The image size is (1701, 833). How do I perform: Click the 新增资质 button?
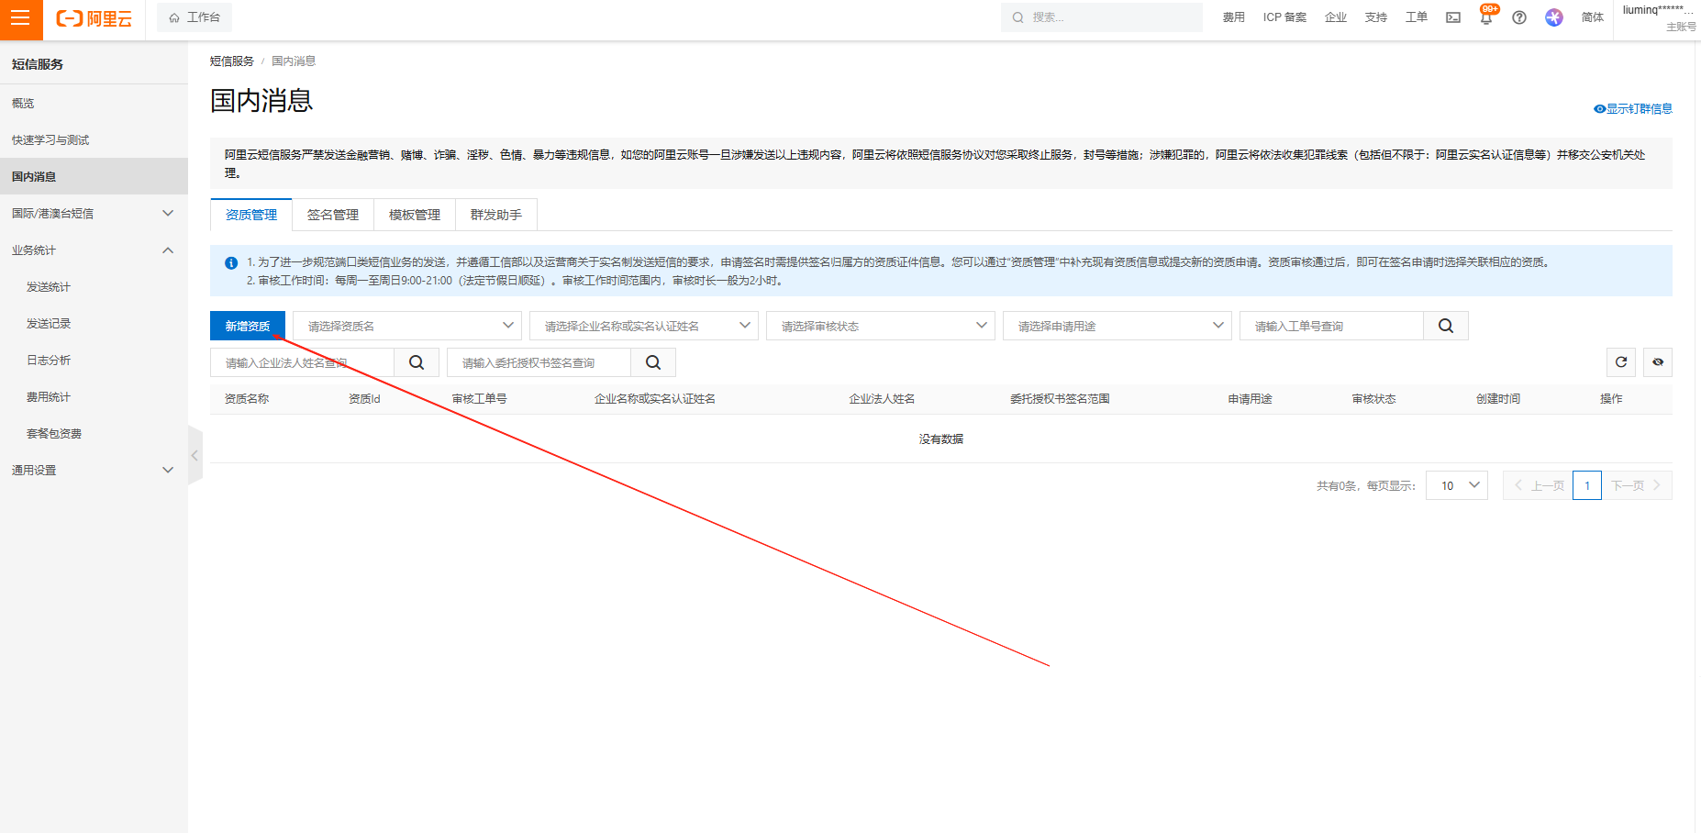[x=248, y=326]
